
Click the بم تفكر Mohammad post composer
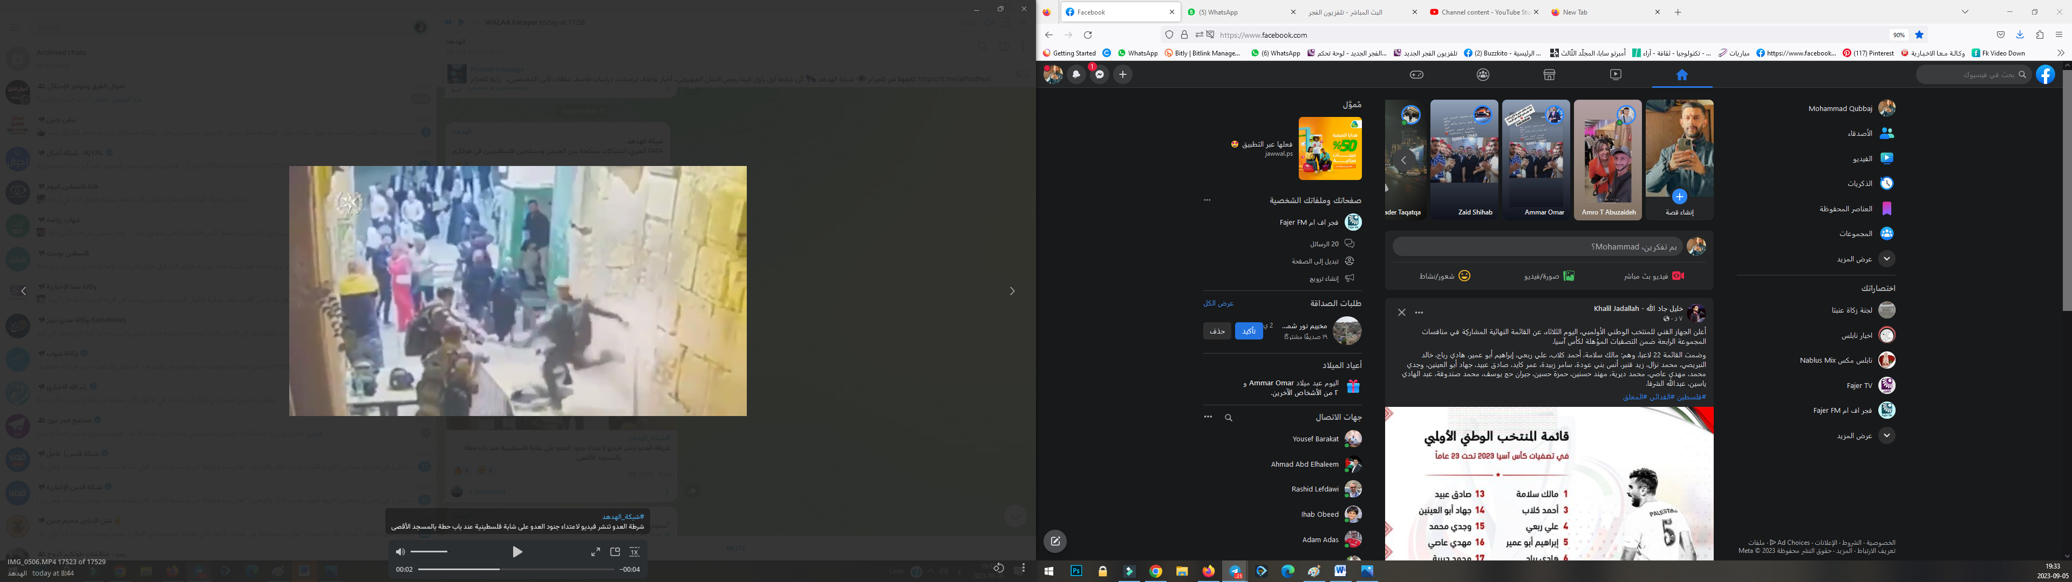[x=1537, y=247]
